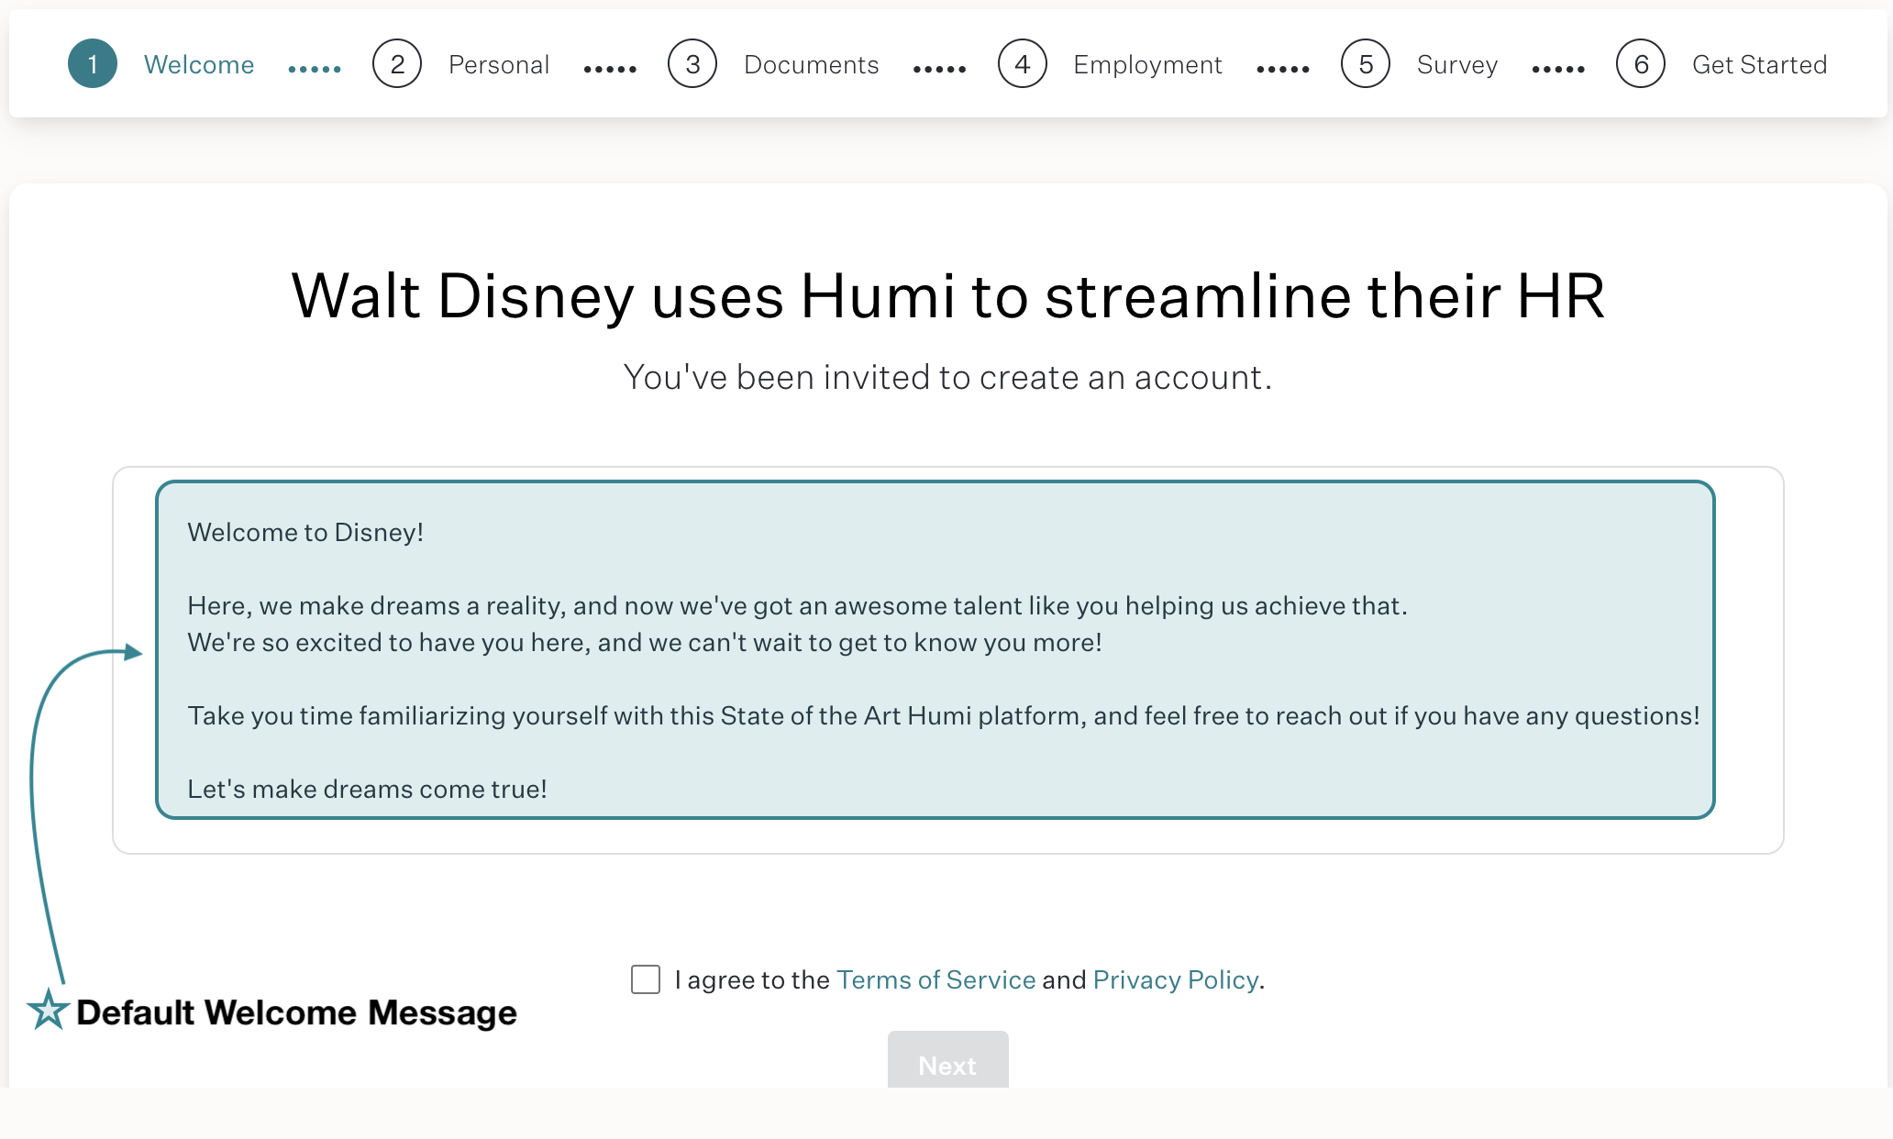Click the 'Here, we make dreams a reality' line
This screenshot has height=1139, width=1893.
(x=797, y=606)
